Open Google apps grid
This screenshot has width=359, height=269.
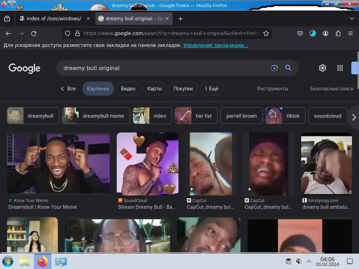(340, 68)
